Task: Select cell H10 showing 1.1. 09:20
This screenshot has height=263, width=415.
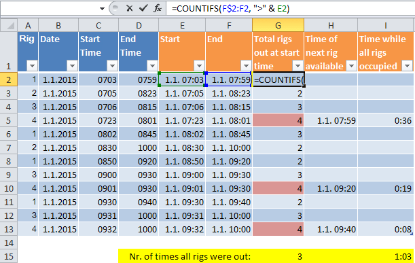Action: coord(331,188)
